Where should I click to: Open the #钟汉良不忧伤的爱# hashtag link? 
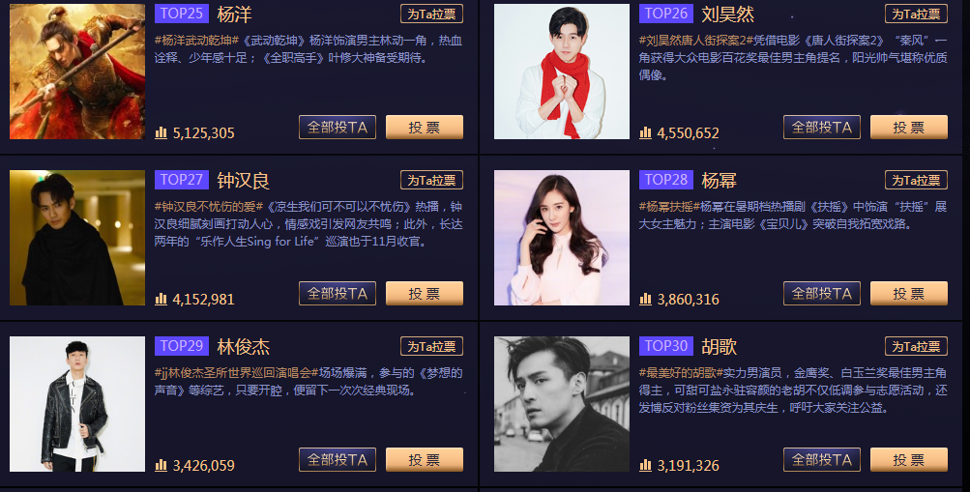coord(209,207)
